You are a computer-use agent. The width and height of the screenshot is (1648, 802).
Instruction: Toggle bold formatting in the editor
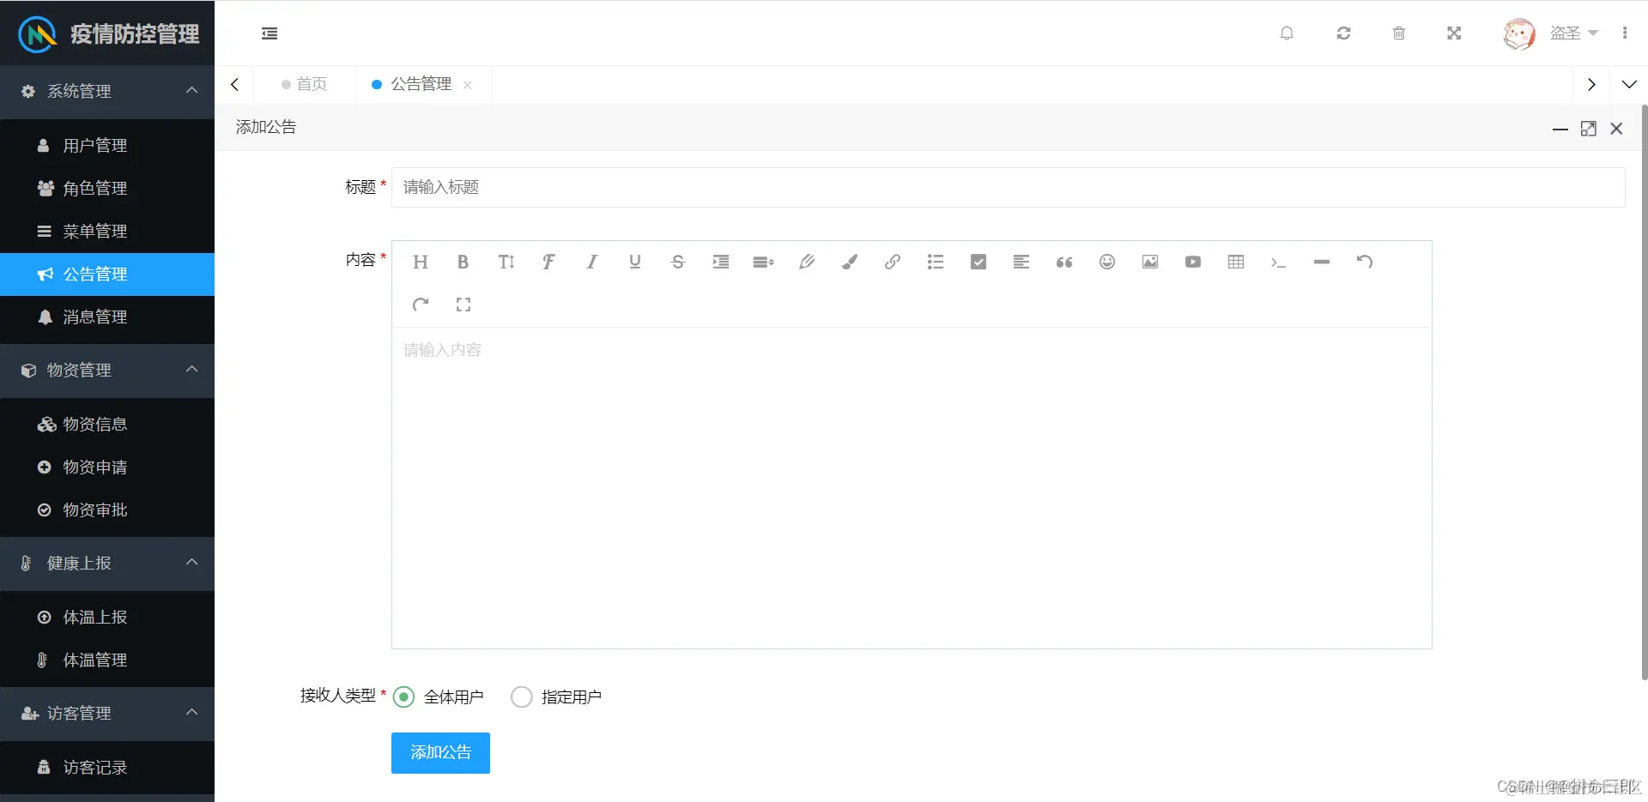tap(463, 262)
